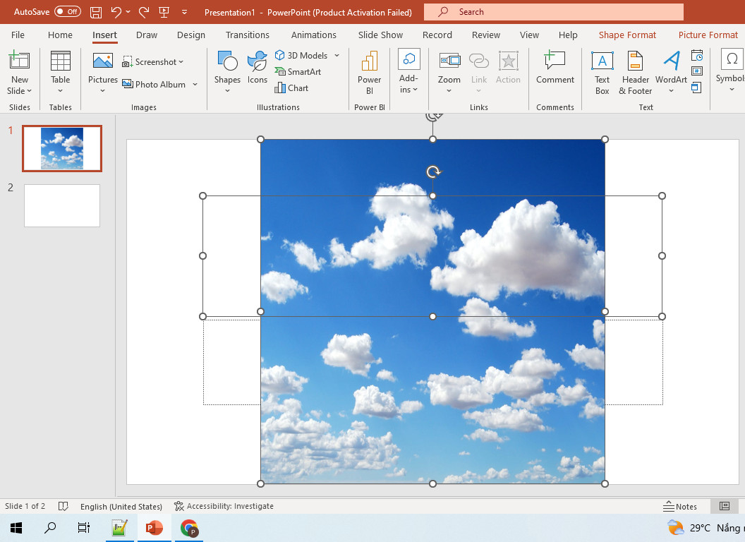Open the Record tab
Screen dimensions: 745x542
coord(437,35)
